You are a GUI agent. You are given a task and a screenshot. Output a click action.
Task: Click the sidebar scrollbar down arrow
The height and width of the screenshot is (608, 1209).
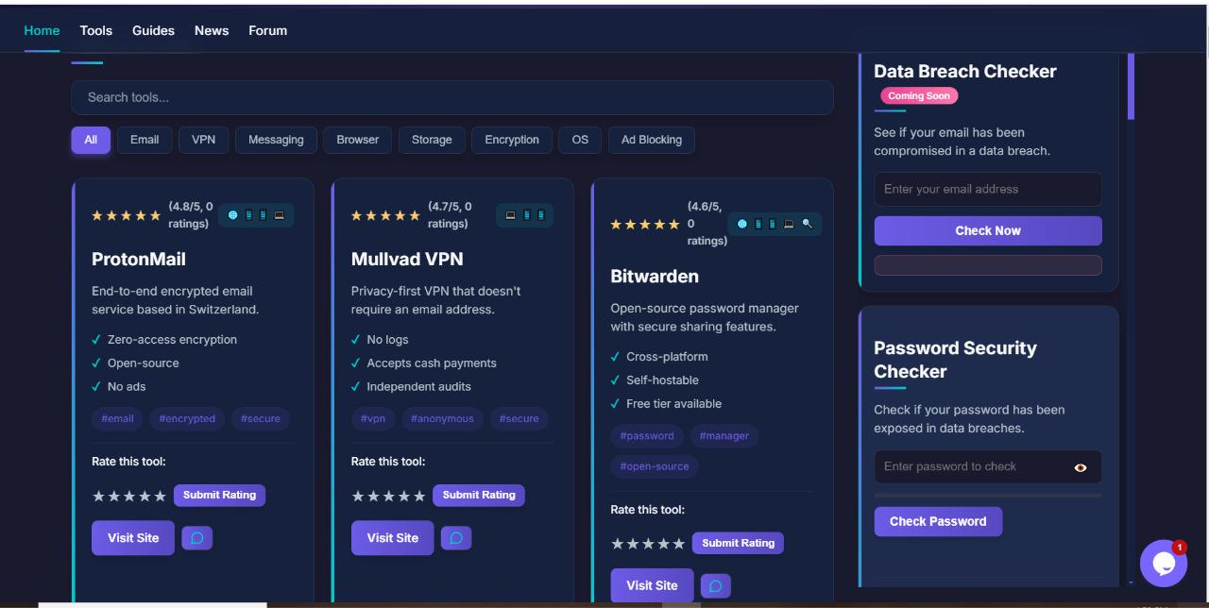tap(1131, 584)
